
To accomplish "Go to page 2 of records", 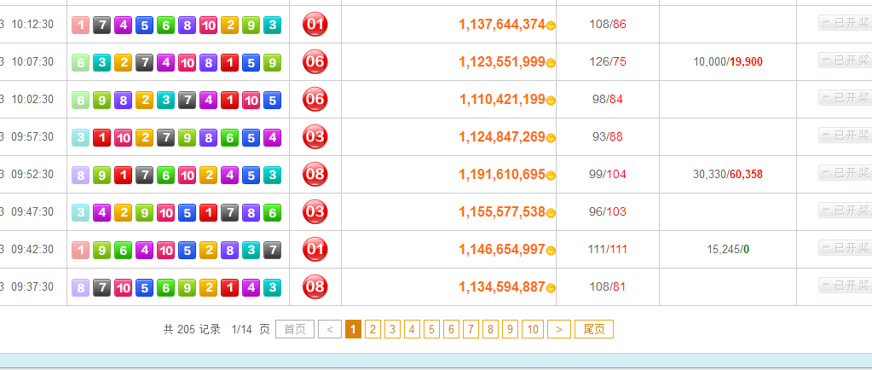I will (372, 329).
